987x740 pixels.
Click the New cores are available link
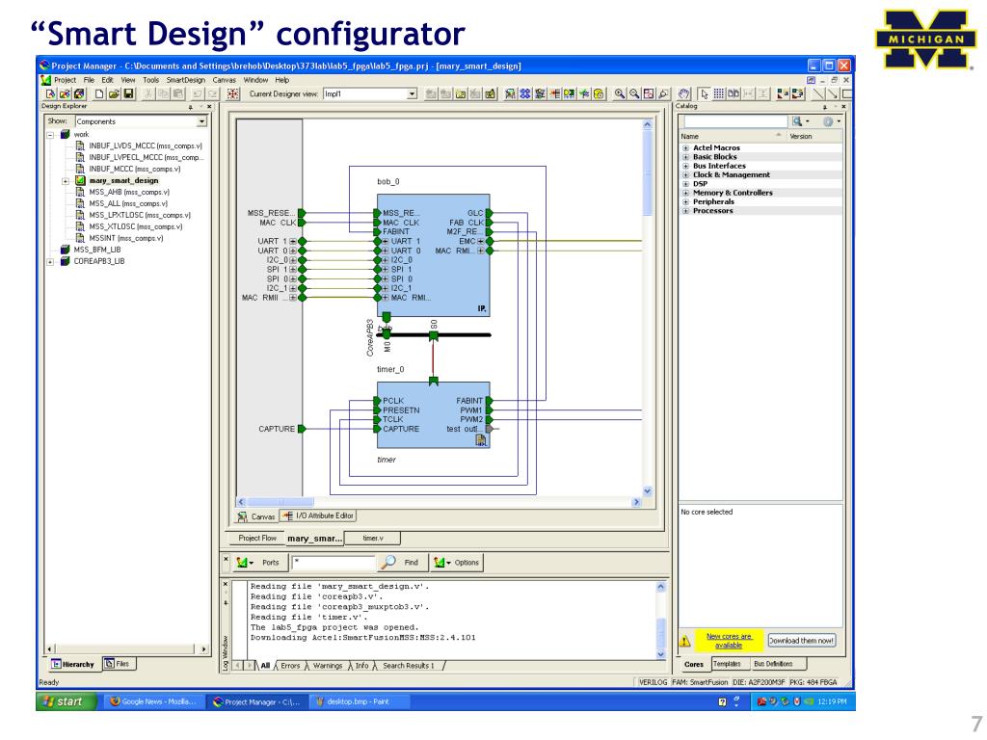(729, 641)
